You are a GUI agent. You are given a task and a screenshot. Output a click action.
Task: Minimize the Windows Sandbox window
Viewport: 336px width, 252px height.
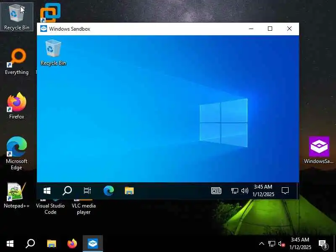[251, 29]
